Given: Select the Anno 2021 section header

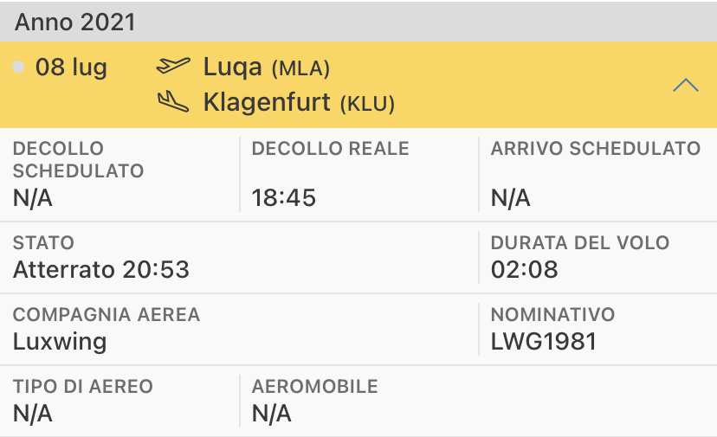Looking at the screenshot, I should (x=75, y=22).
